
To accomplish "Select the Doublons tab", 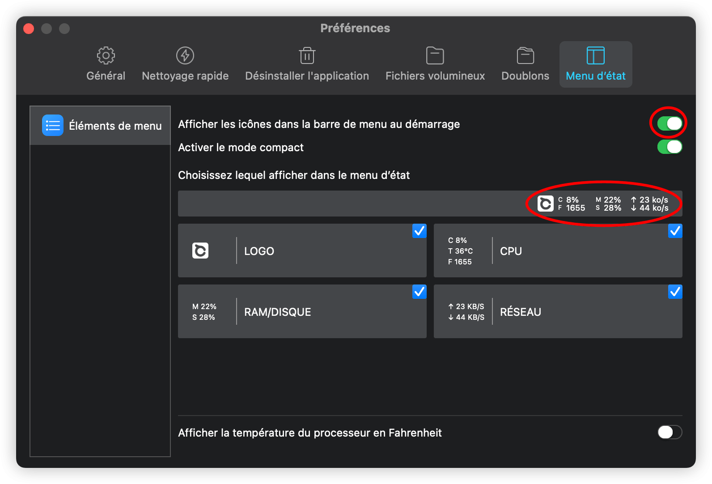I will (x=526, y=64).
